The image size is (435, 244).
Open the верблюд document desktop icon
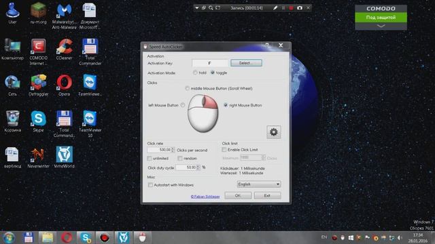pyautogui.click(x=12, y=157)
